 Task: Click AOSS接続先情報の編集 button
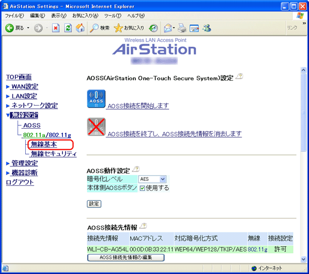click(x=126, y=258)
